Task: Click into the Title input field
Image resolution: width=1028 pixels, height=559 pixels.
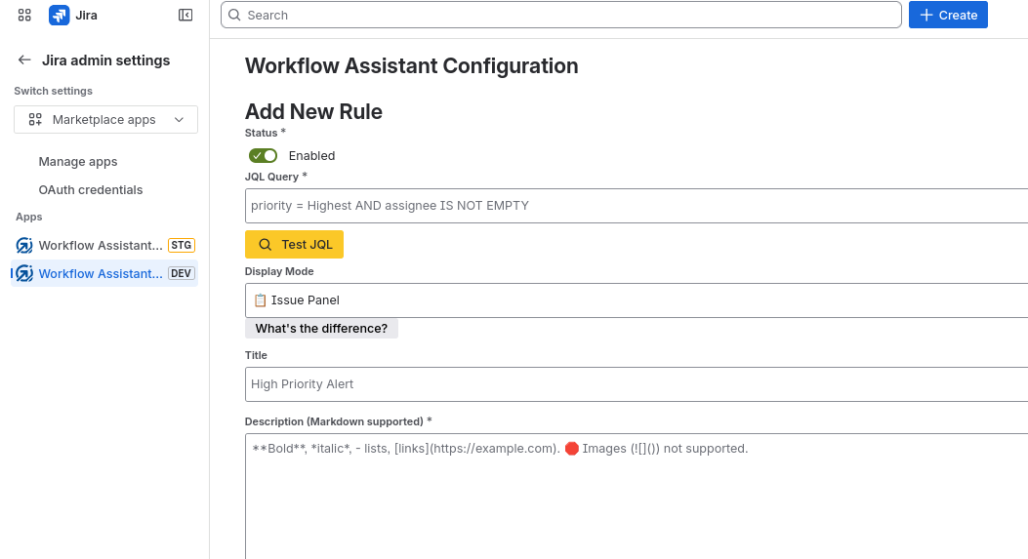Action: (636, 384)
